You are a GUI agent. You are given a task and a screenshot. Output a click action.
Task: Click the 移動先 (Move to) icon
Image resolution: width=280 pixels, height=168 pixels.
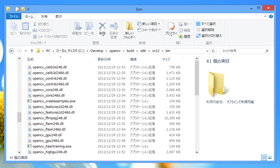coord(77,26)
